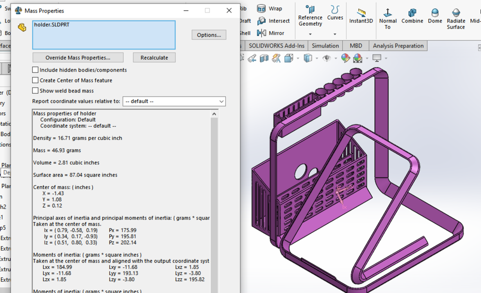Open the MBD ribbon tab

356,45
